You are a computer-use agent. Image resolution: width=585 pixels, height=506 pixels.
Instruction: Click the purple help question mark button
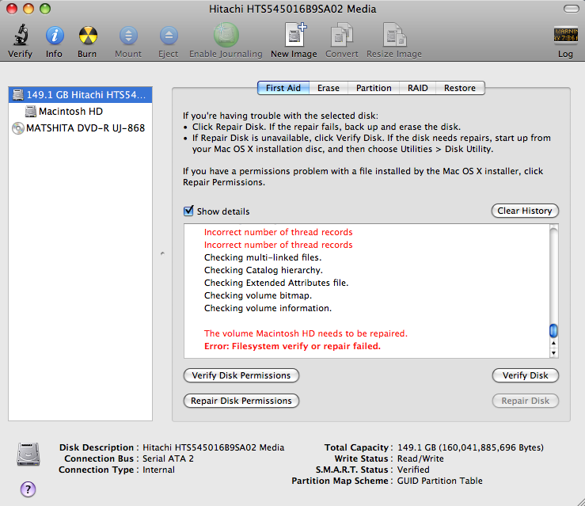[x=28, y=489]
